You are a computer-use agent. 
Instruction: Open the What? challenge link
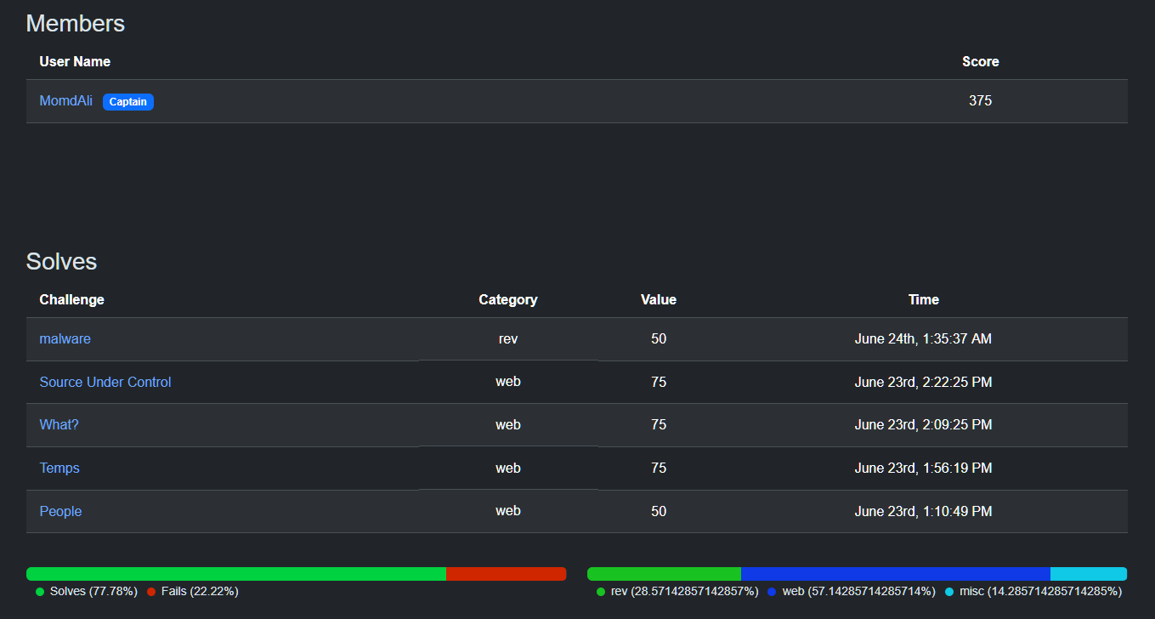click(x=59, y=425)
